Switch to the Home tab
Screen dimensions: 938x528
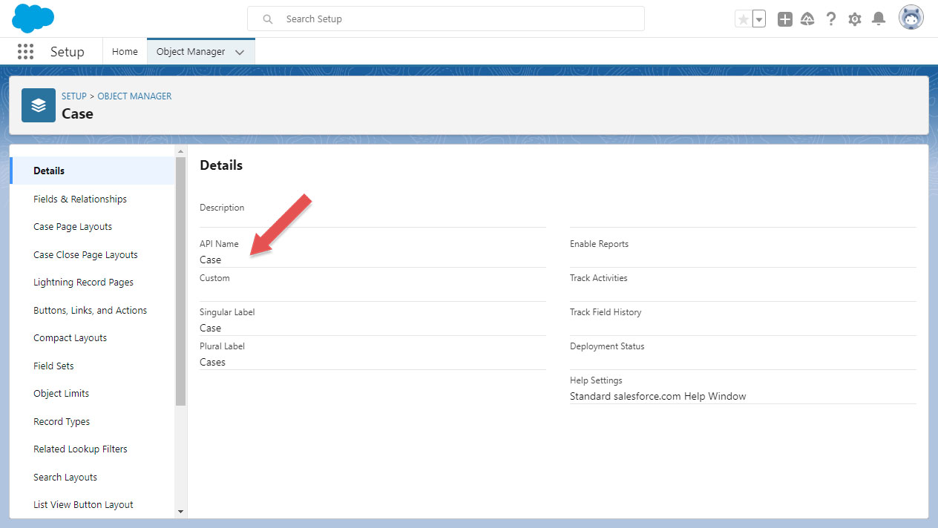[124, 51]
